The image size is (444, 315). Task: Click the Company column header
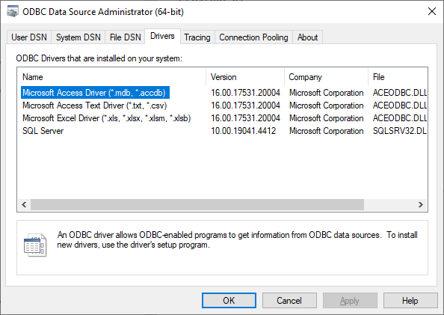(326, 77)
